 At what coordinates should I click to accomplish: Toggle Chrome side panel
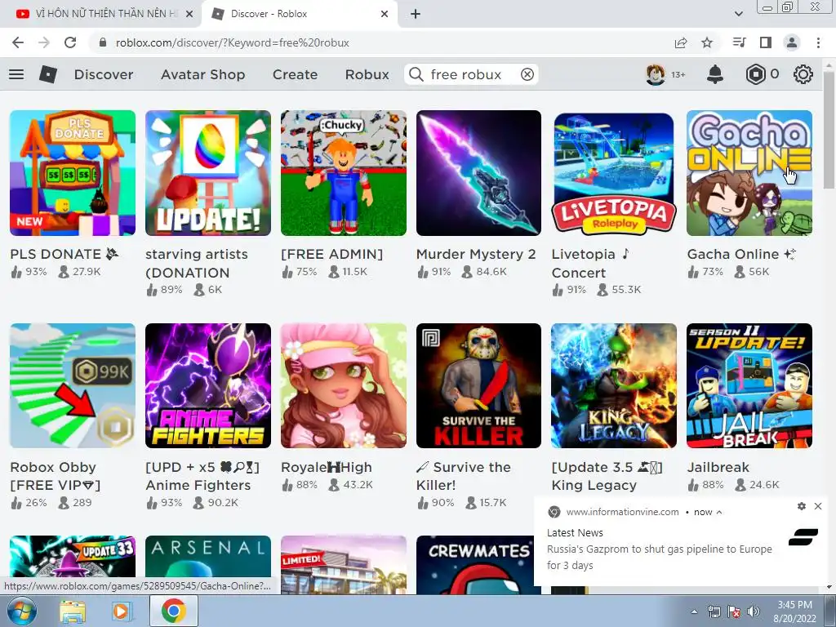(766, 42)
